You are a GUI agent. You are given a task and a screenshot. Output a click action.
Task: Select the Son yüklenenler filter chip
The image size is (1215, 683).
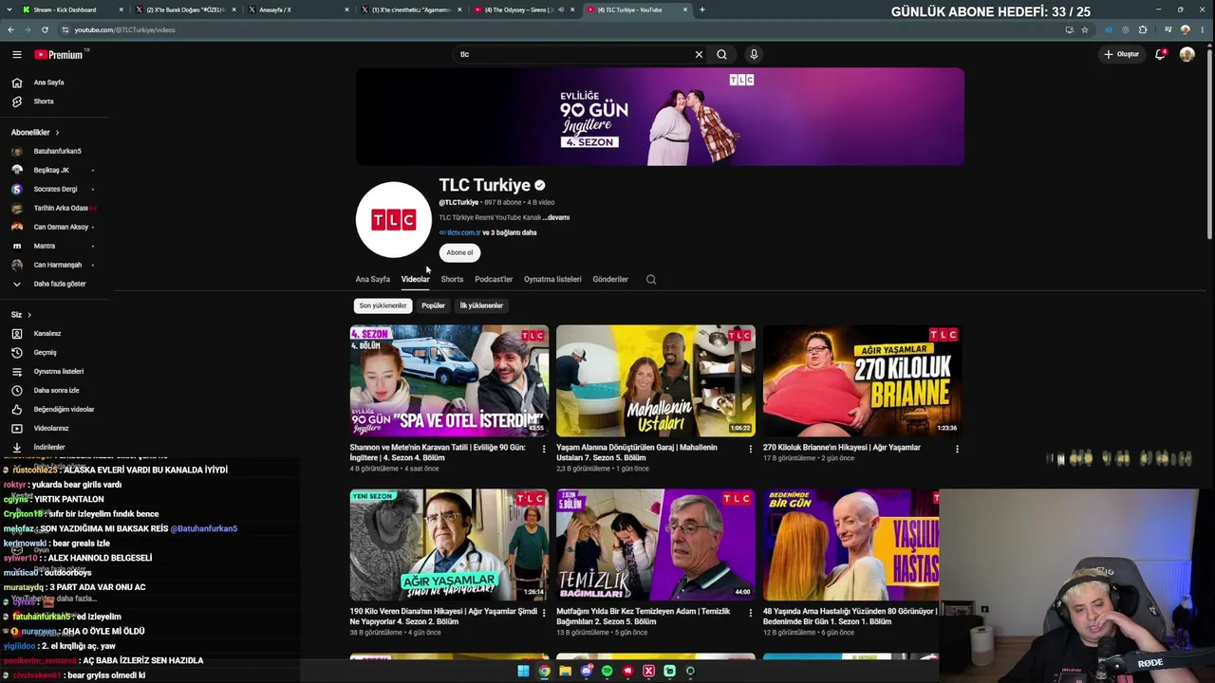pos(383,305)
